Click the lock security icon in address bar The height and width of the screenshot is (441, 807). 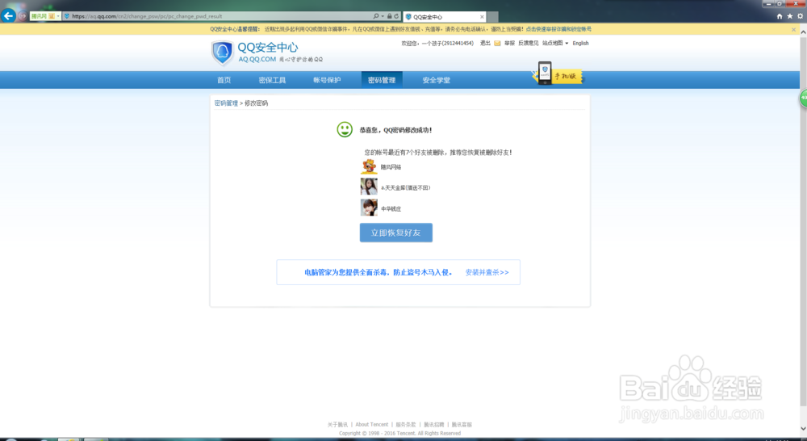pos(390,16)
